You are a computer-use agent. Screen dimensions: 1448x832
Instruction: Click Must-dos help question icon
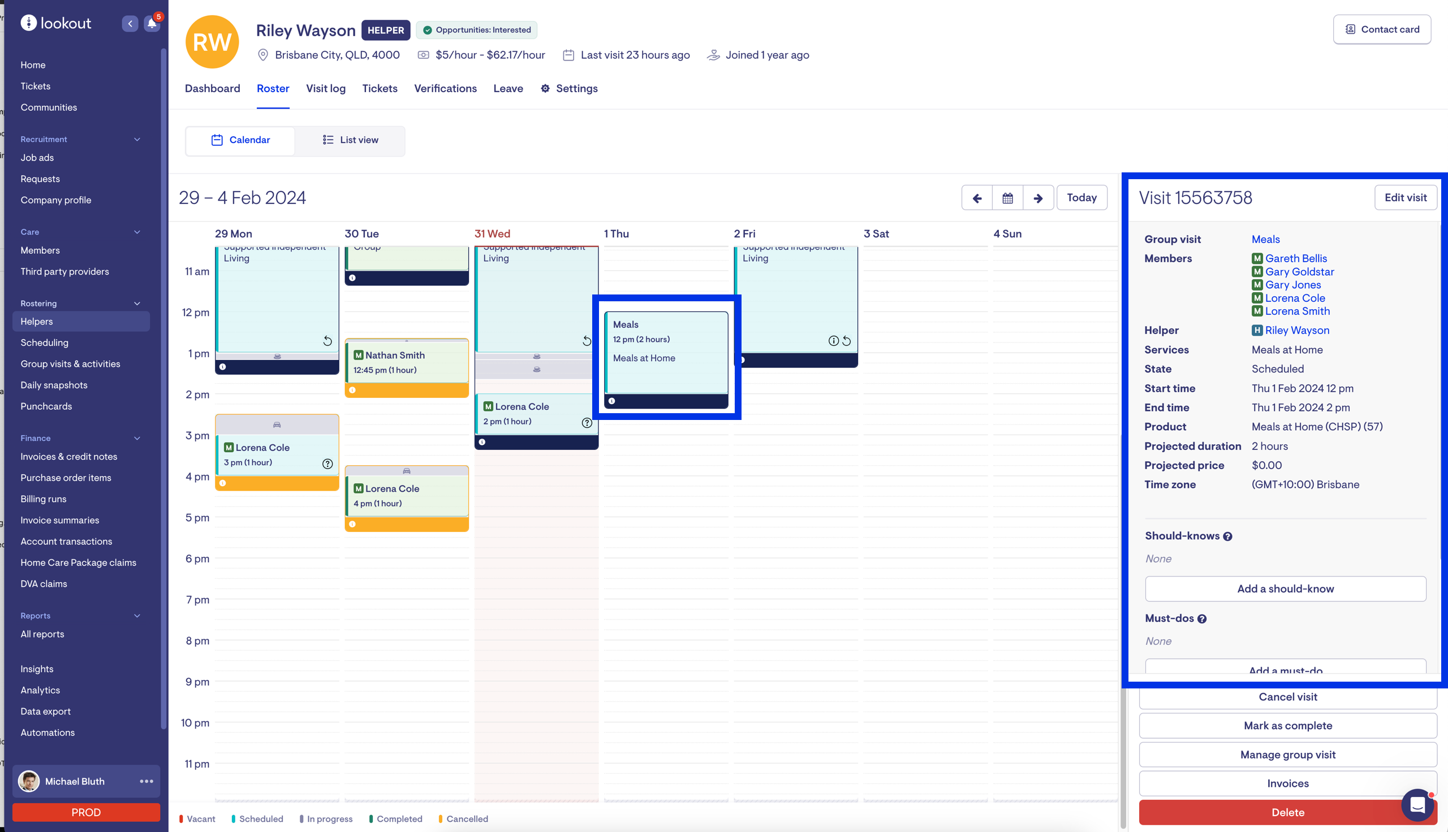click(x=1201, y=619)
